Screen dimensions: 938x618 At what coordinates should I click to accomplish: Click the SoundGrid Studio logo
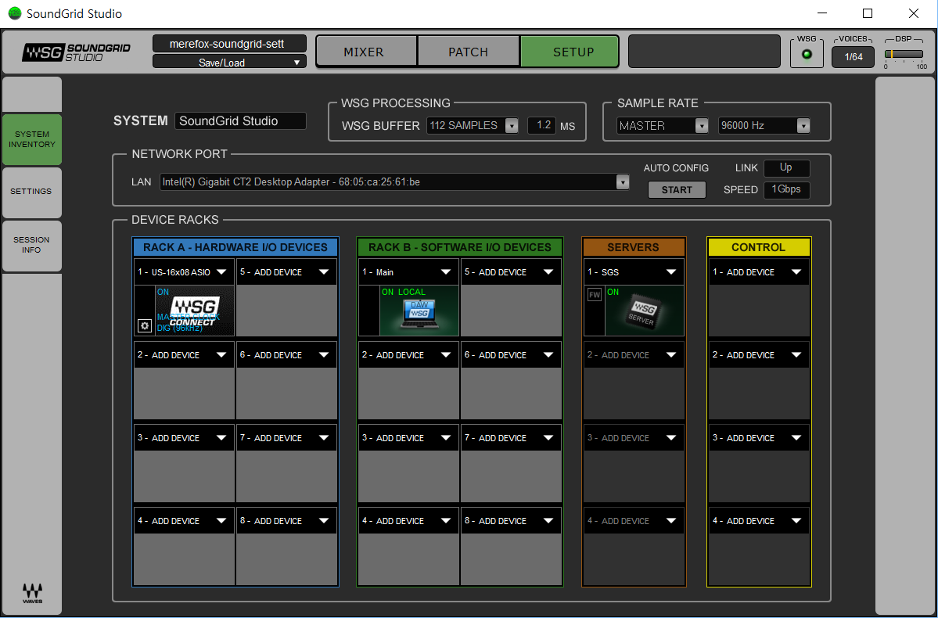click(x=77, y=52)
